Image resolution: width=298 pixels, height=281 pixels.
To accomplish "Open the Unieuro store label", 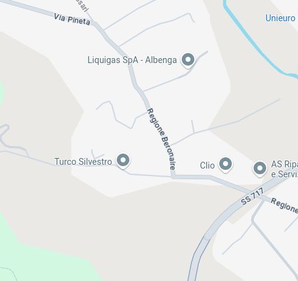I will click(x=281, y=18).
